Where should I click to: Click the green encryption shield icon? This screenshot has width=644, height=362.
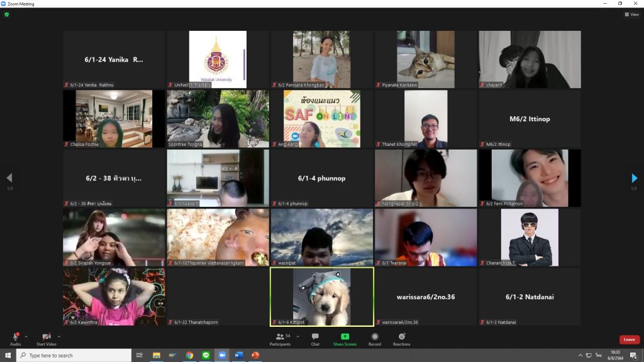coord(7,14)
